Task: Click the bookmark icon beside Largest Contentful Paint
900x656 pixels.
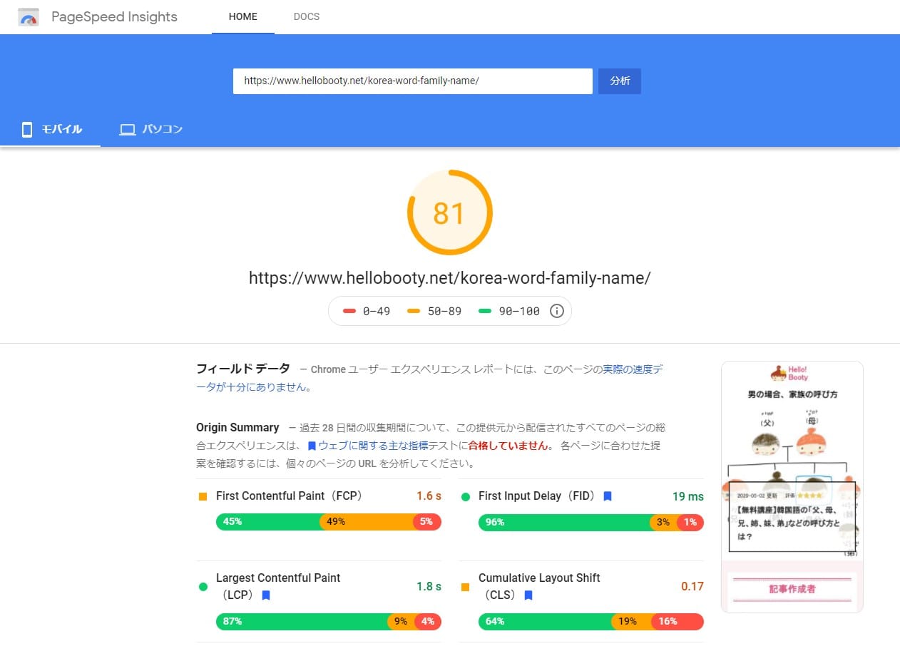Action: point(266,595)
